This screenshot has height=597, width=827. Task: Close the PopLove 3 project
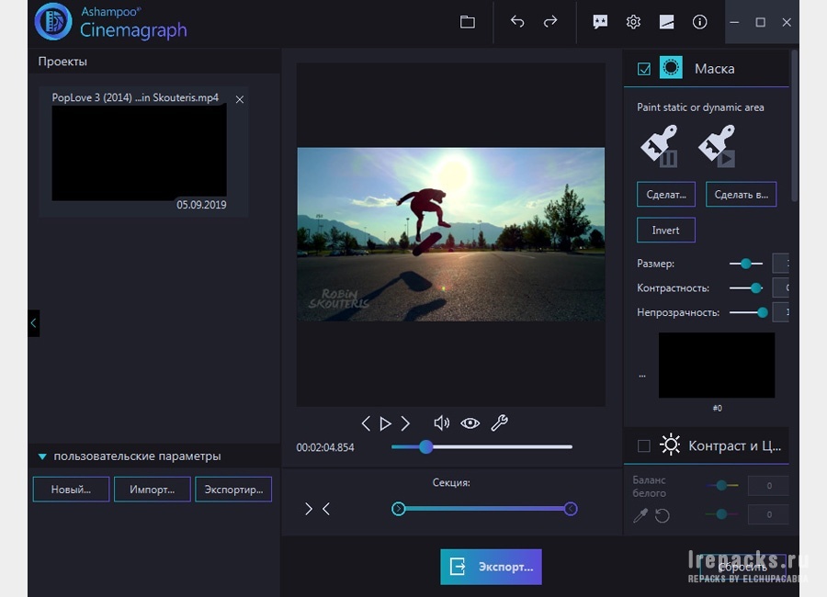click(x=240, y=99)
